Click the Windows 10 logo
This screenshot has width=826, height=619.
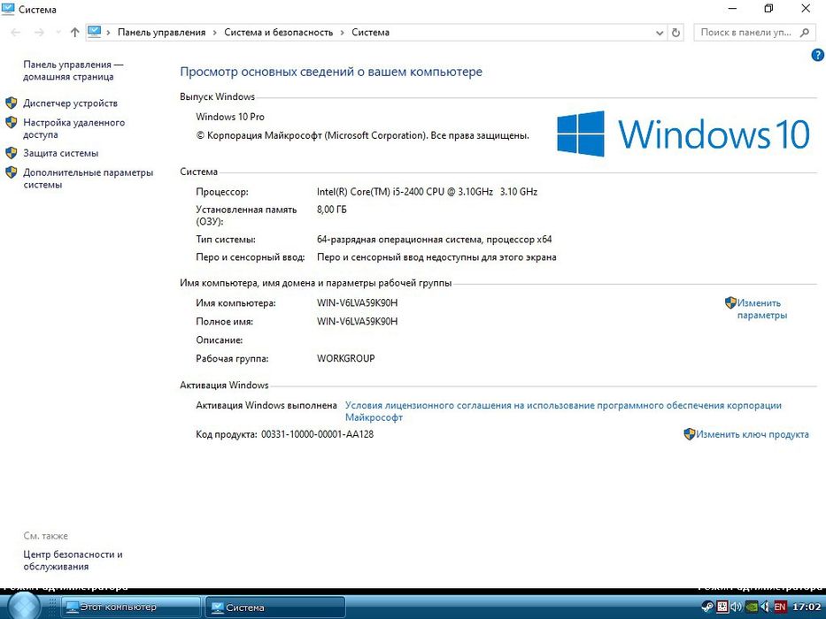tap(683, 134)
